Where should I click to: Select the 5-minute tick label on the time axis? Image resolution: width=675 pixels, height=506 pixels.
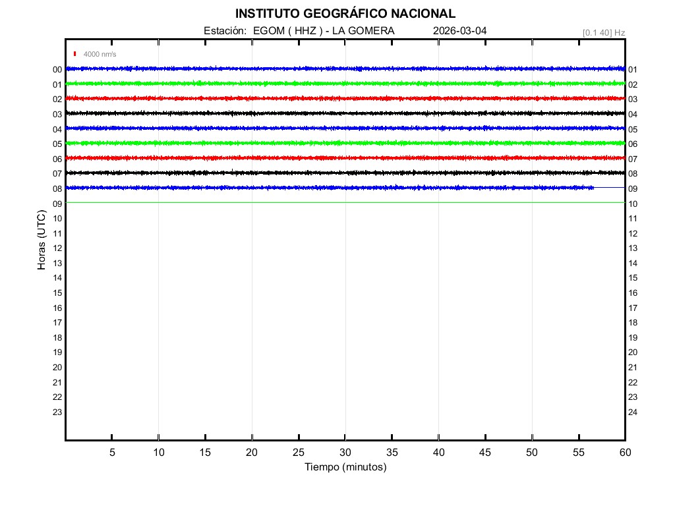pos(112,452)
